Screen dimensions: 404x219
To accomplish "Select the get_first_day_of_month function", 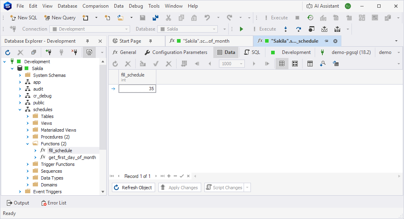I will pyautogui.click(x=72, y=157).
